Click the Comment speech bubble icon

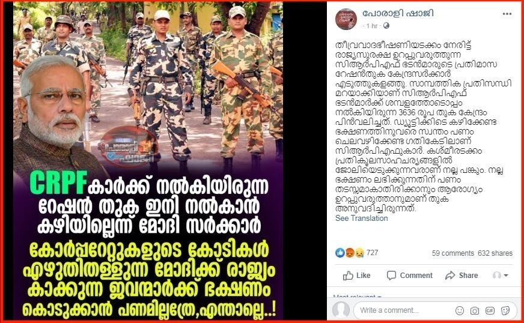click(x=391, y=276)
